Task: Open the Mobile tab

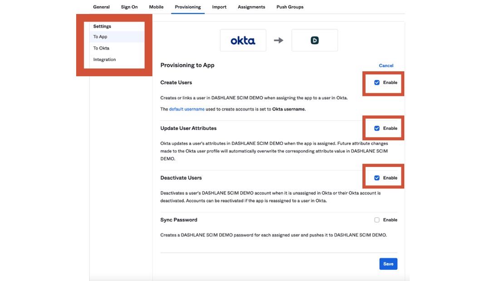Action: 156,7
